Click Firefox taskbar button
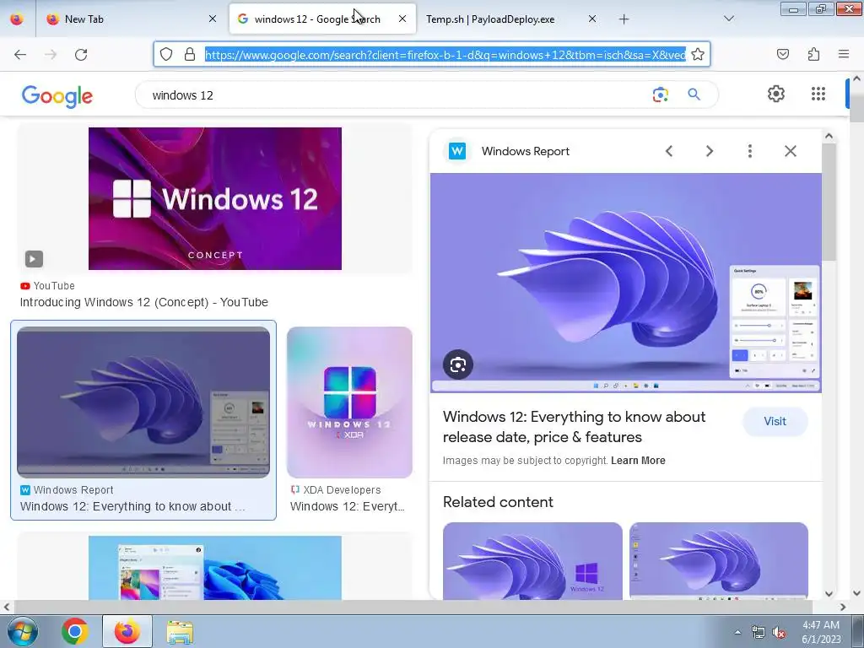Image resolution: width=864 pixels, height=648 pixels. pos(127,631)
